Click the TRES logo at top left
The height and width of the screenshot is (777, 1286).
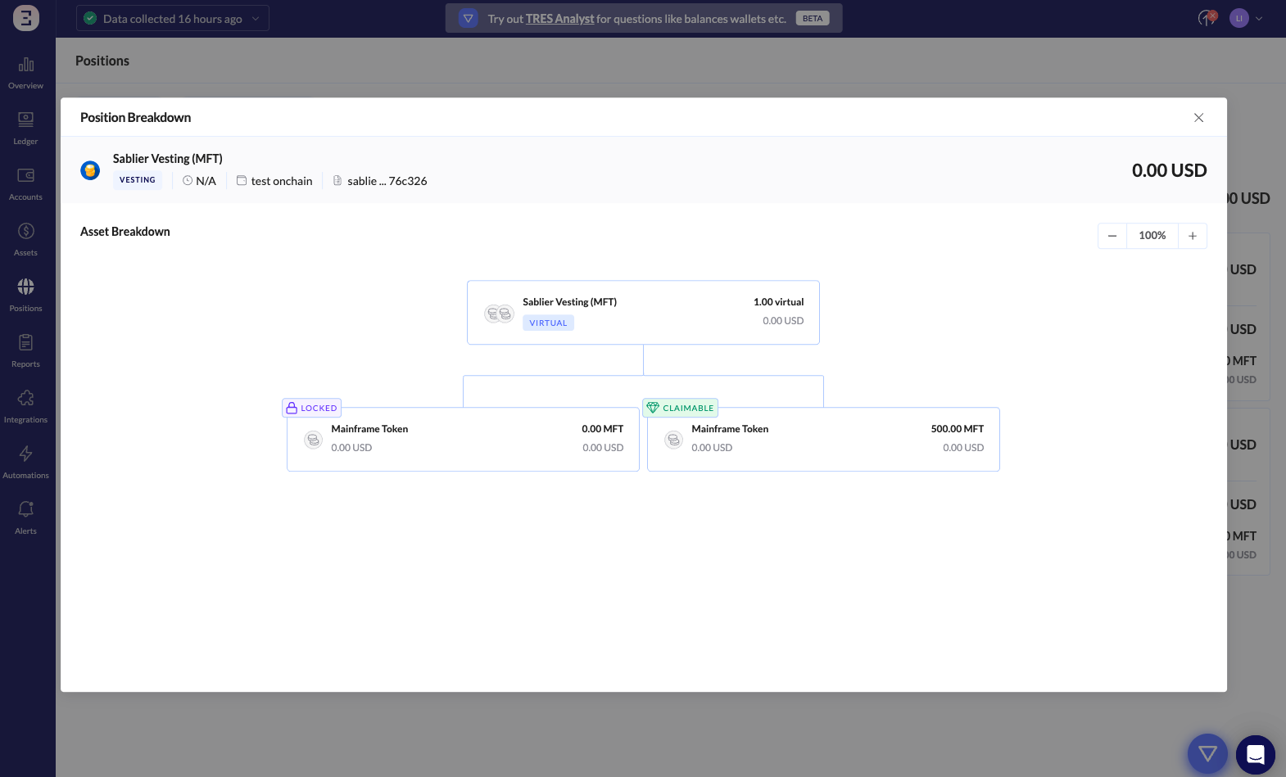point(26,18)
